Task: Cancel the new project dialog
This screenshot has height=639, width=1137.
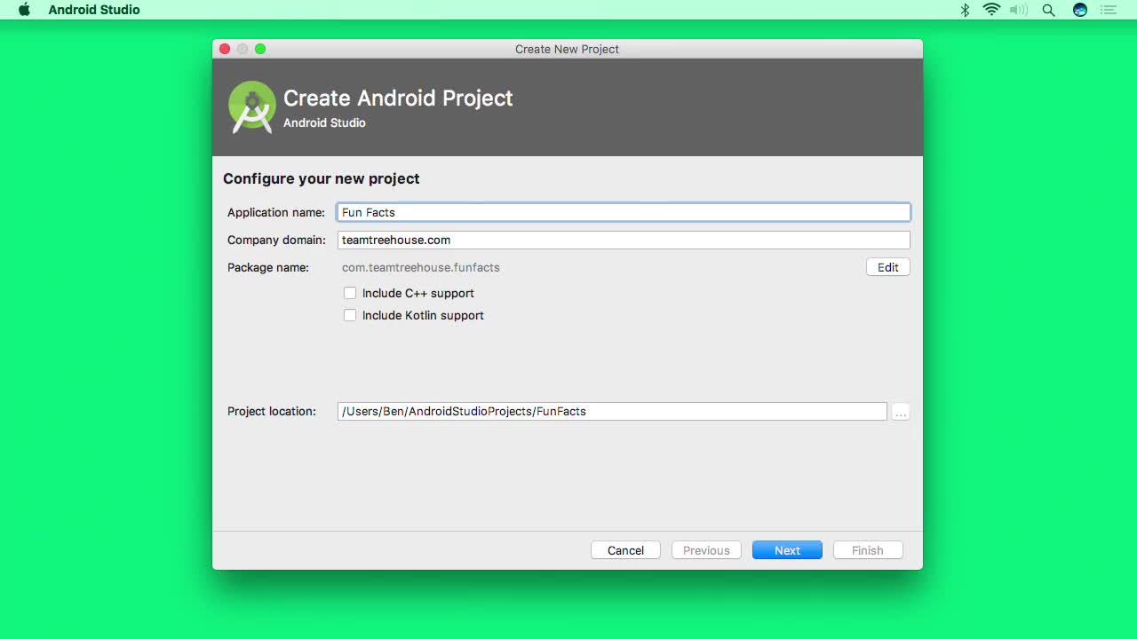Action: point(625,549)
